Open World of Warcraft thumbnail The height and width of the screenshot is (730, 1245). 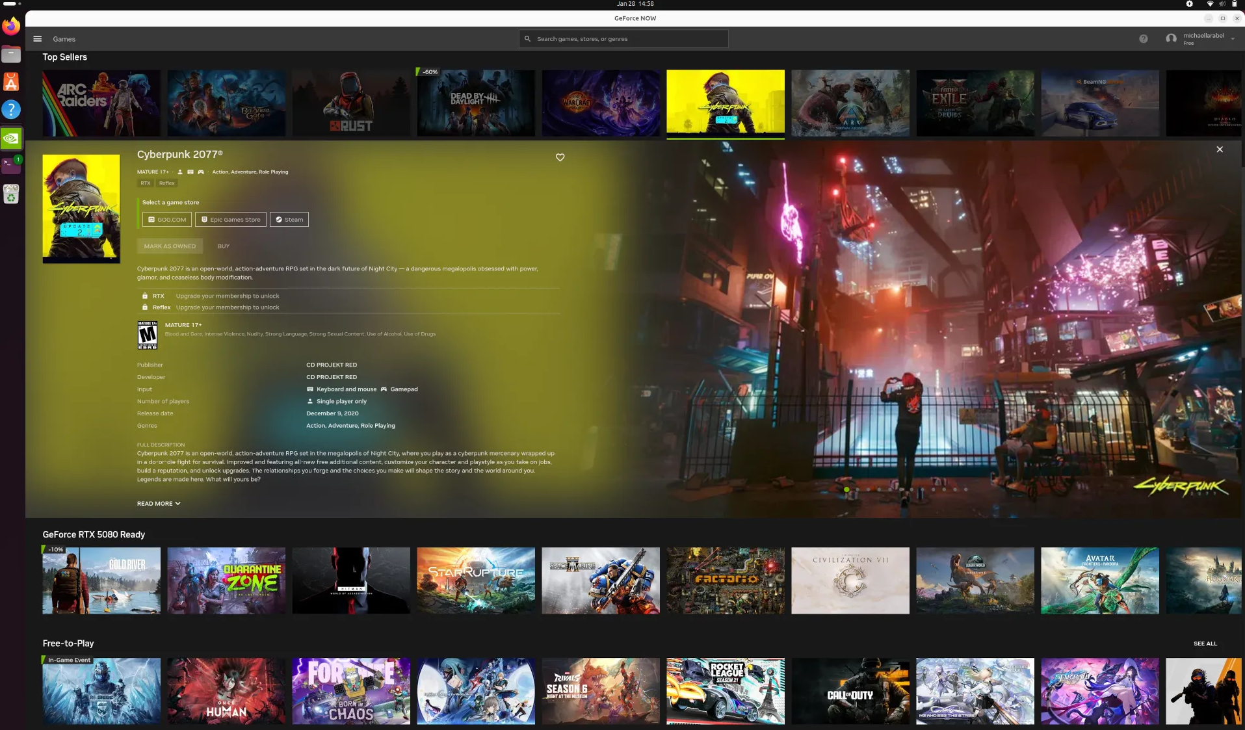point(601,103)
